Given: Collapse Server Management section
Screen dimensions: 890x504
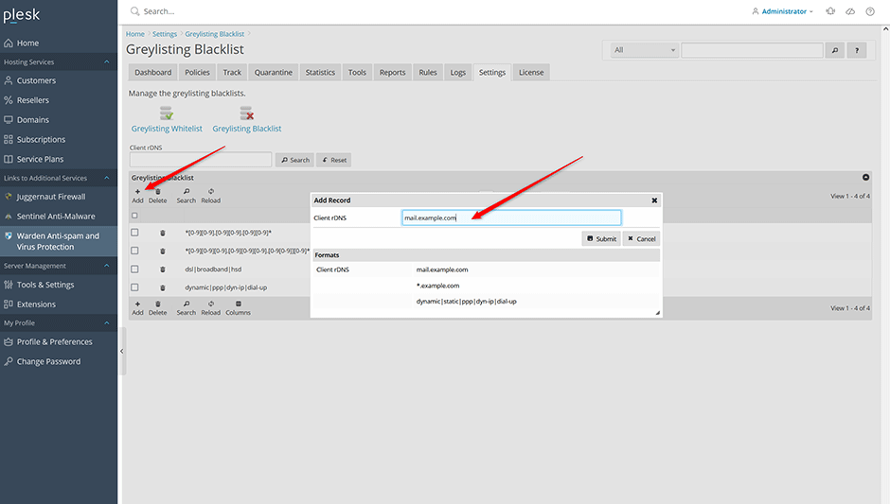Looking at the screenshot, I should [x=107, y=266].
